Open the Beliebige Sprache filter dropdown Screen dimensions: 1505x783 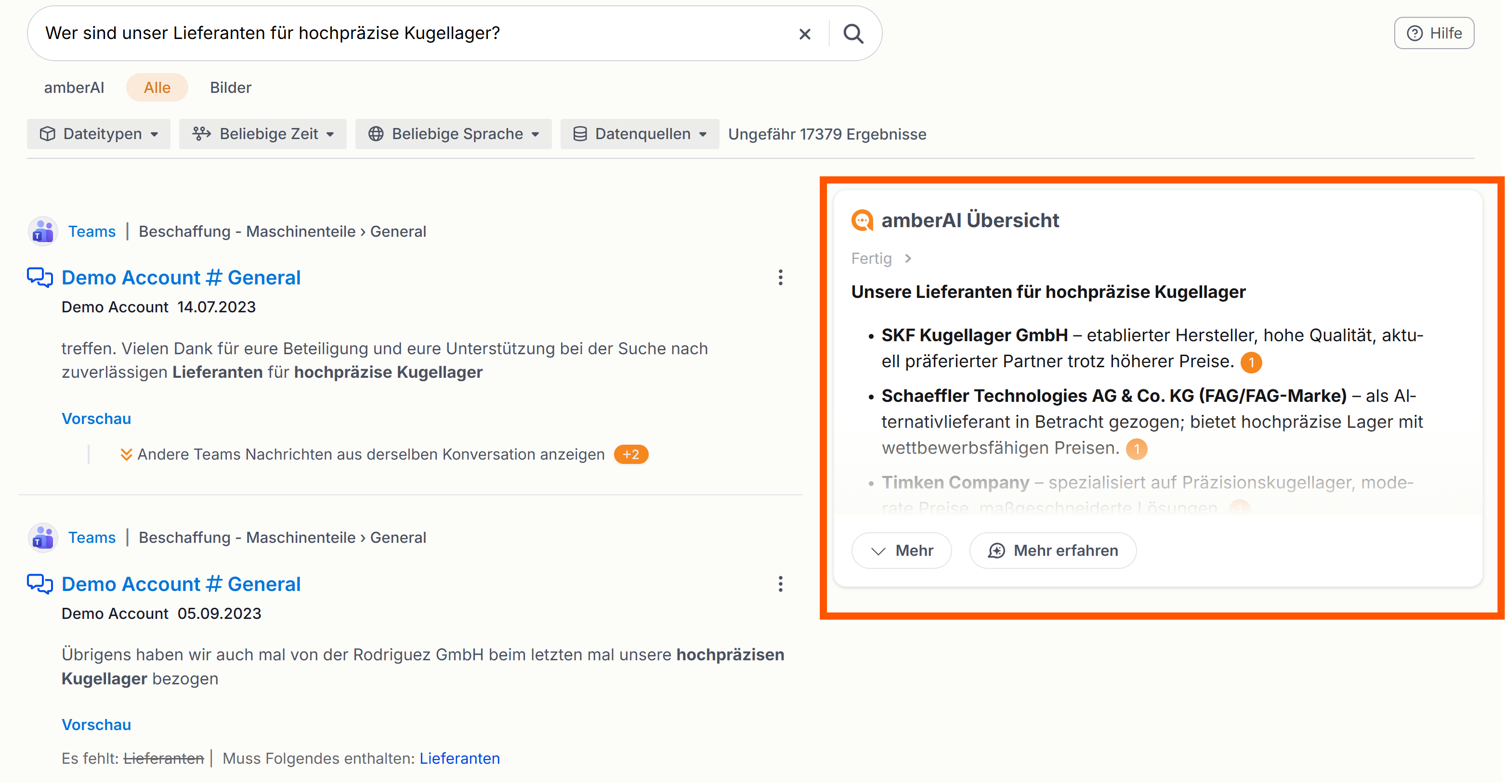click(453, 134)
